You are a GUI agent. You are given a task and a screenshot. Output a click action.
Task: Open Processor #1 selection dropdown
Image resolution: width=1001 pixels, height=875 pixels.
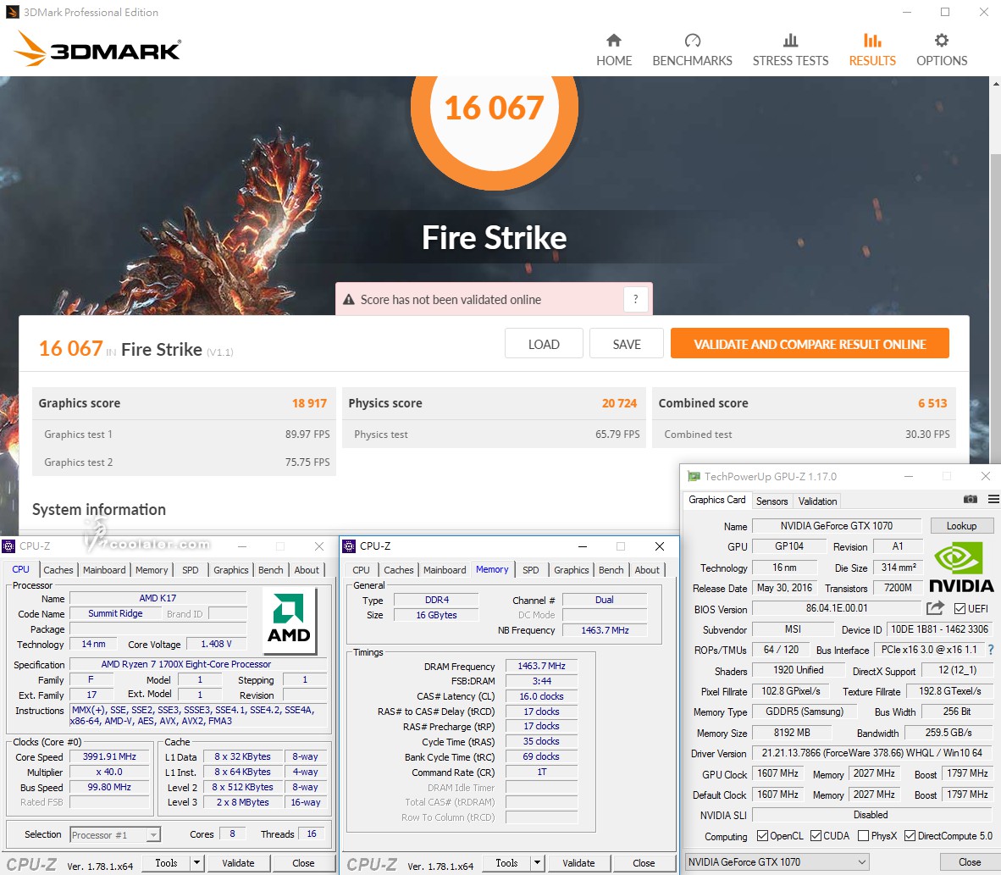115,834
